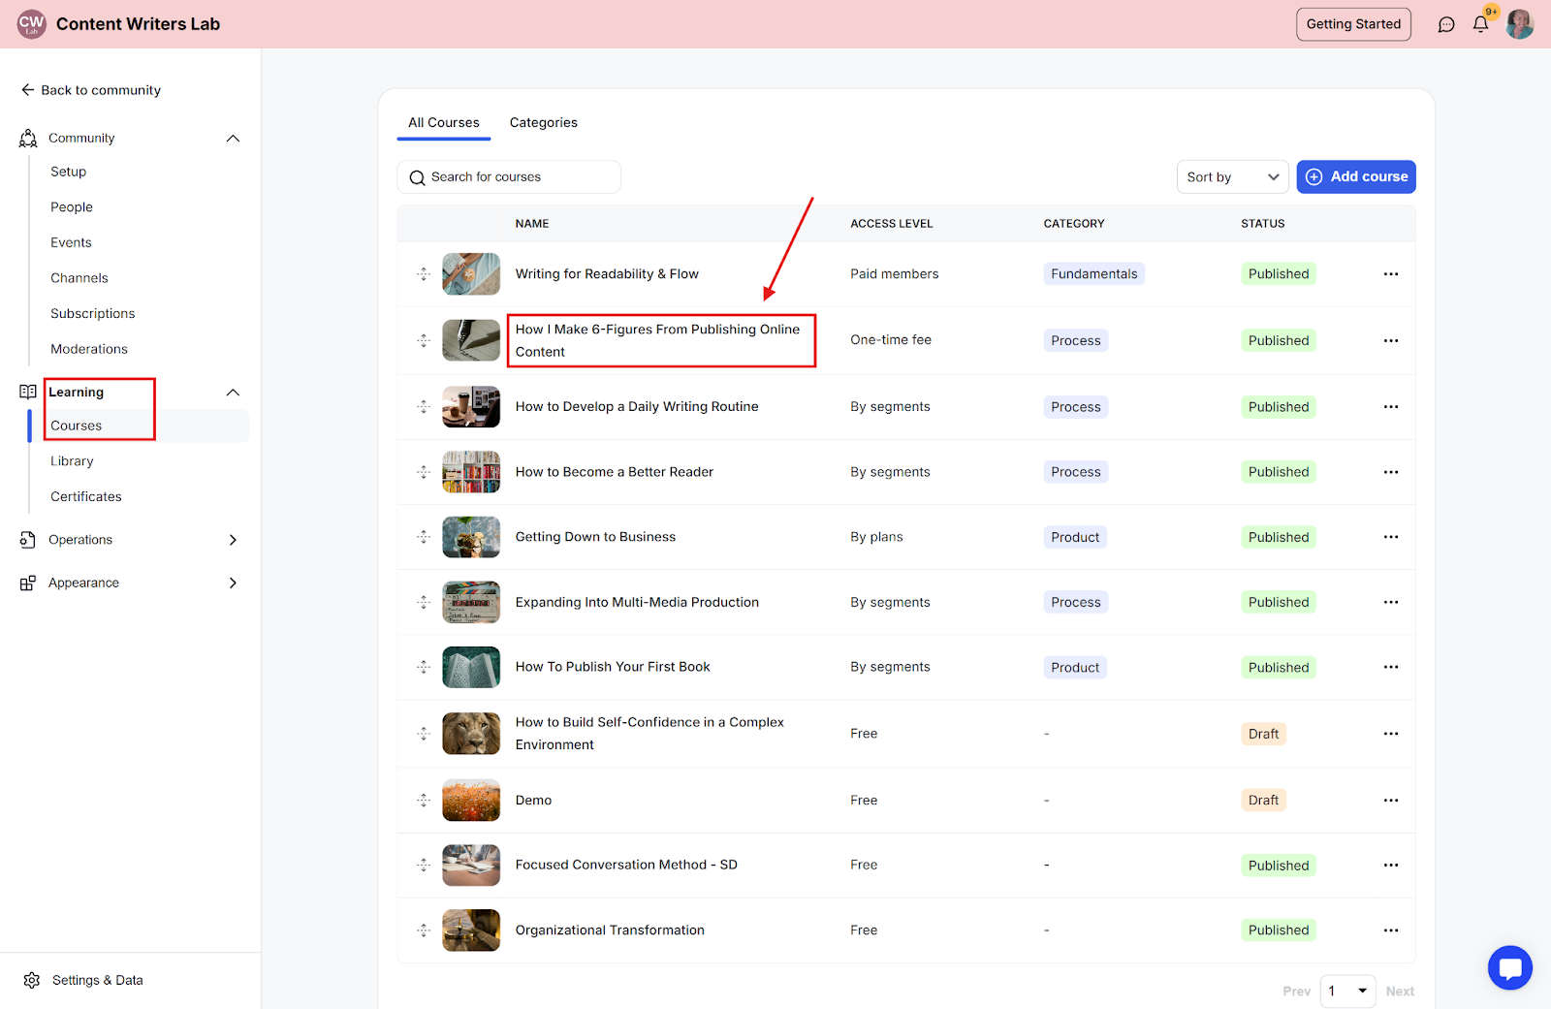Viewport: 1551px width, 1009px height.
Task: Expand the Operations sidebar section
Action: click(233, 540)
